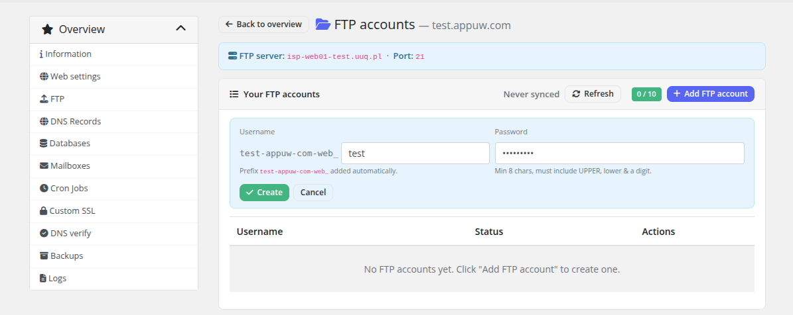793x315 pixels.
Task: Click the test.appuw.com domain title text
Action: pyautogui.click(x=471, y=25)
